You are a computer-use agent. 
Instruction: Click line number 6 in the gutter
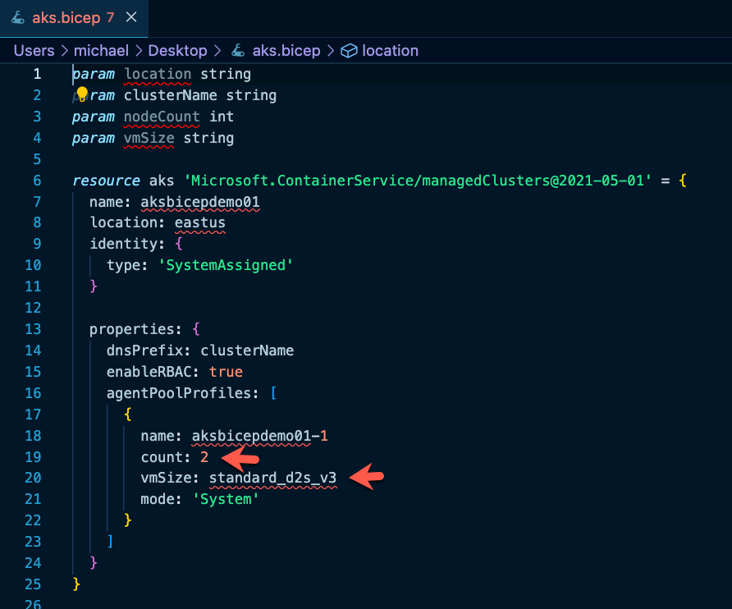point(37,181)
